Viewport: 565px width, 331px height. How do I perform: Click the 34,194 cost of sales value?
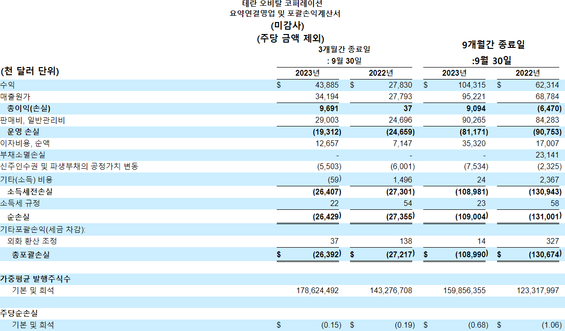tap(327, 97)
